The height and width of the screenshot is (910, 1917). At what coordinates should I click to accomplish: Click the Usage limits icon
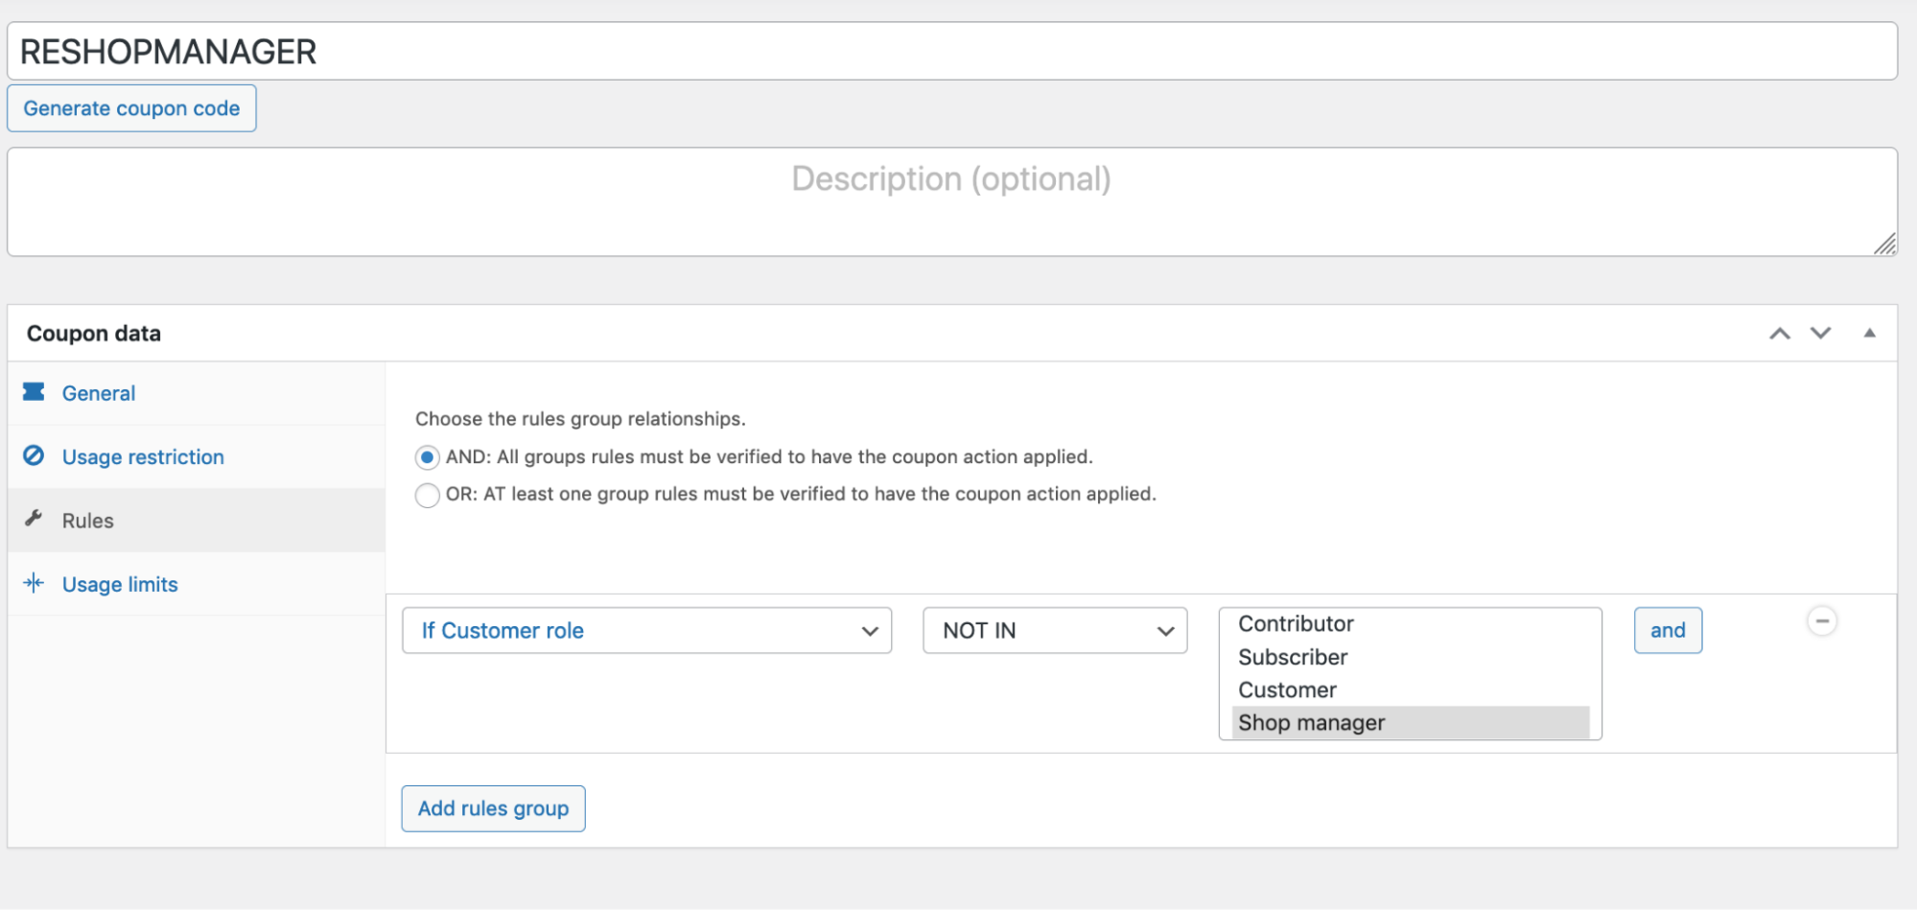coord(34,583)
